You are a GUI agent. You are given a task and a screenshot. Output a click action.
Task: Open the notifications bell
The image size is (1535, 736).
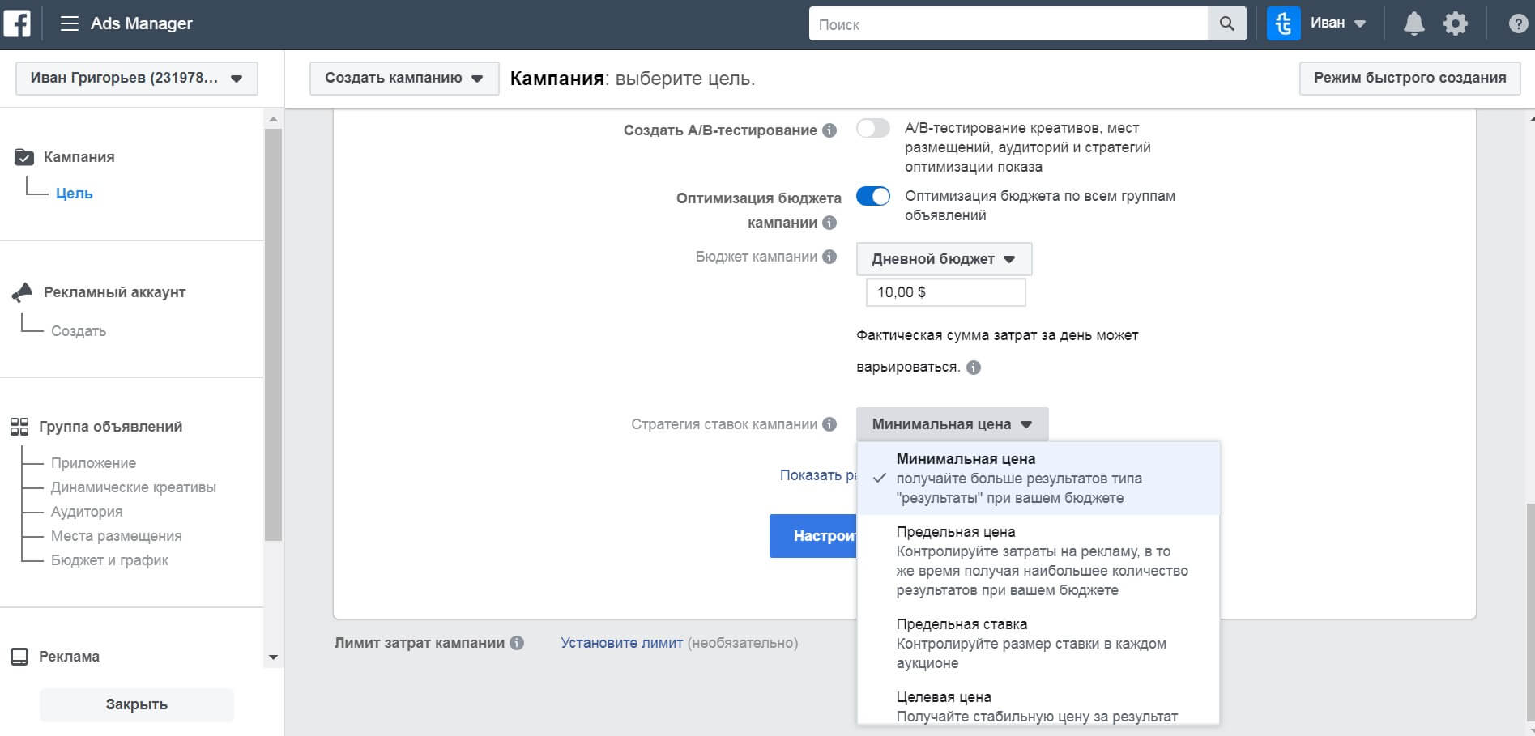pyautogui.click(x=1414, y=23)
